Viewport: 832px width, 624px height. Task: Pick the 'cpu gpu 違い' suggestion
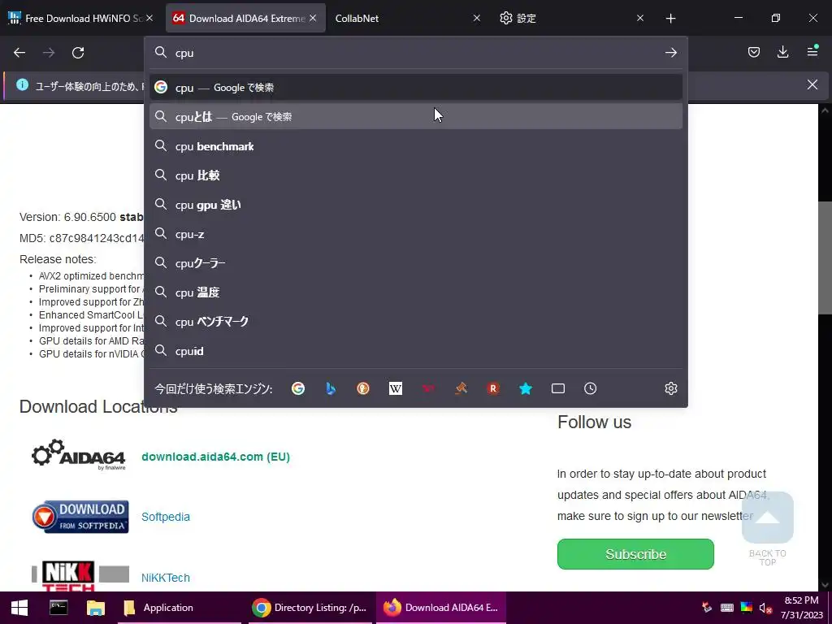coord(416,205)
